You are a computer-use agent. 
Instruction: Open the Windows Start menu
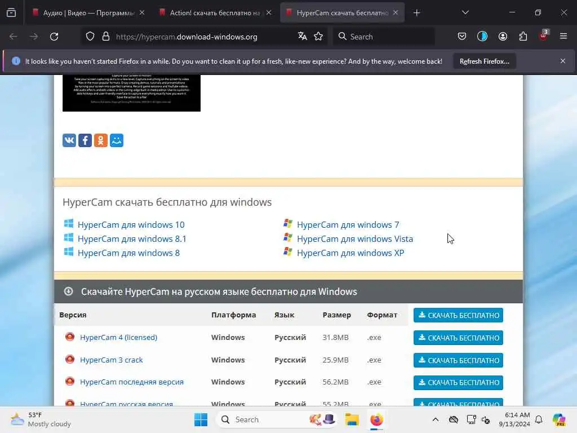pyautogui.click(x=201, y=419)
